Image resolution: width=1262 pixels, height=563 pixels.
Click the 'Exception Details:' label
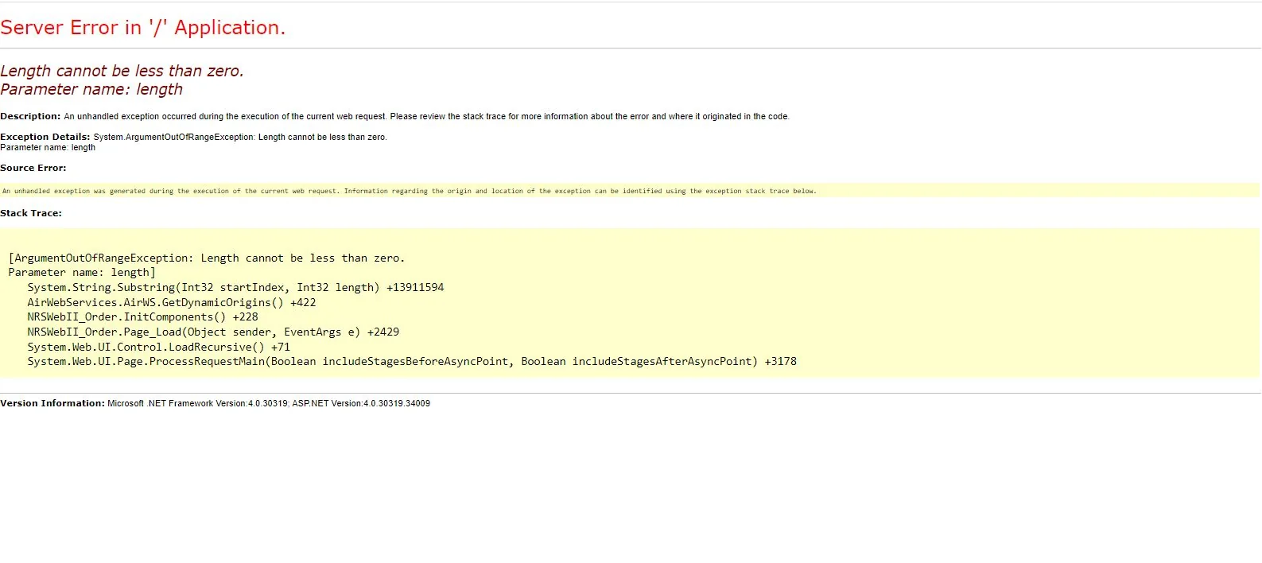[x=45, y=137]
